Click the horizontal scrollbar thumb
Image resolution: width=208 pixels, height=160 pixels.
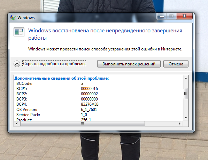82,124
